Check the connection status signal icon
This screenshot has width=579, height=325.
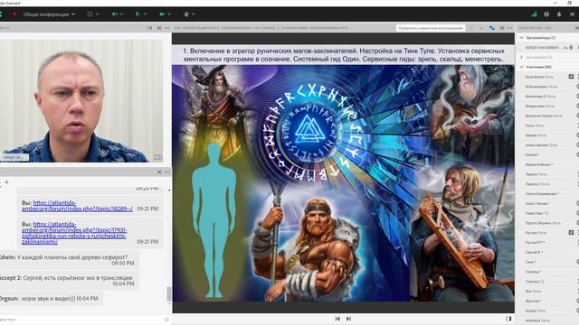click(534, 14)
